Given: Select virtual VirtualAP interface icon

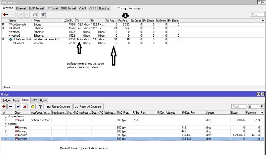Looking at the screenshot, I should coord(15,43).
